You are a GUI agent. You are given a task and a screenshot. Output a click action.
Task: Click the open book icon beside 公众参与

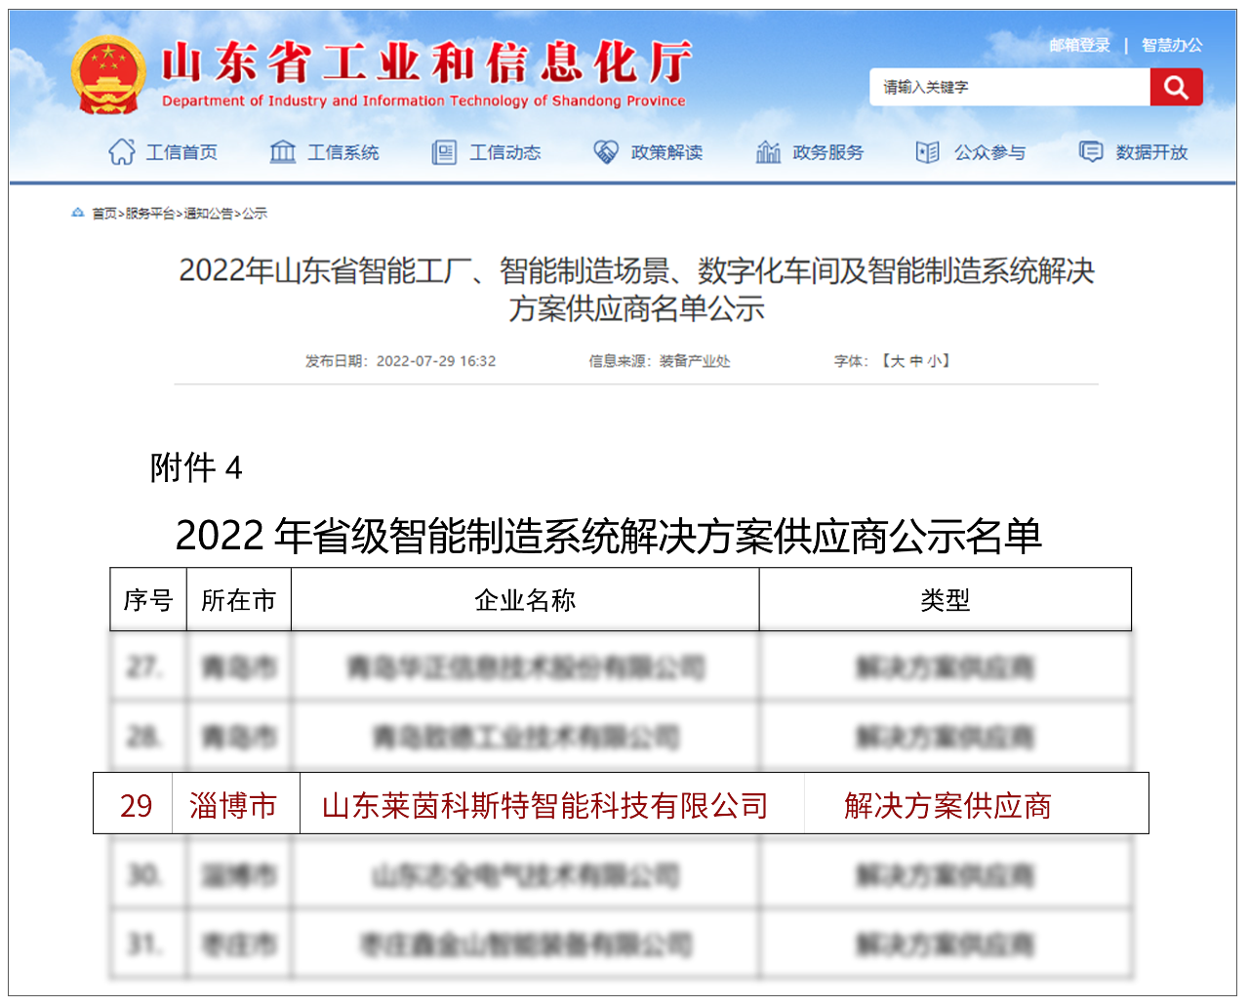coord(928,152)
